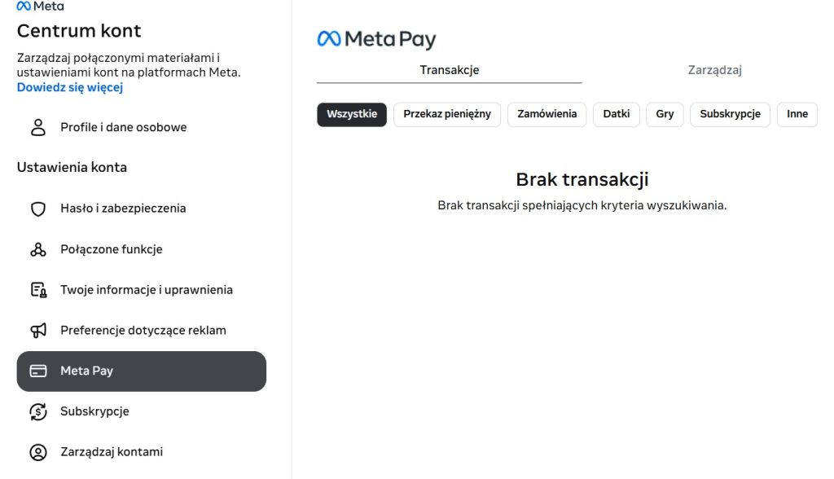Select the Połączone funkcje linked-circles icon

point(38,249)
